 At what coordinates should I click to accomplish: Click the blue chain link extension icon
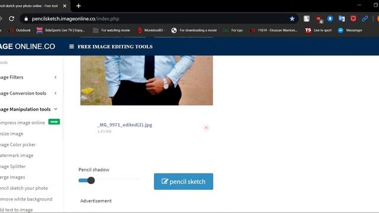point(365,18)
